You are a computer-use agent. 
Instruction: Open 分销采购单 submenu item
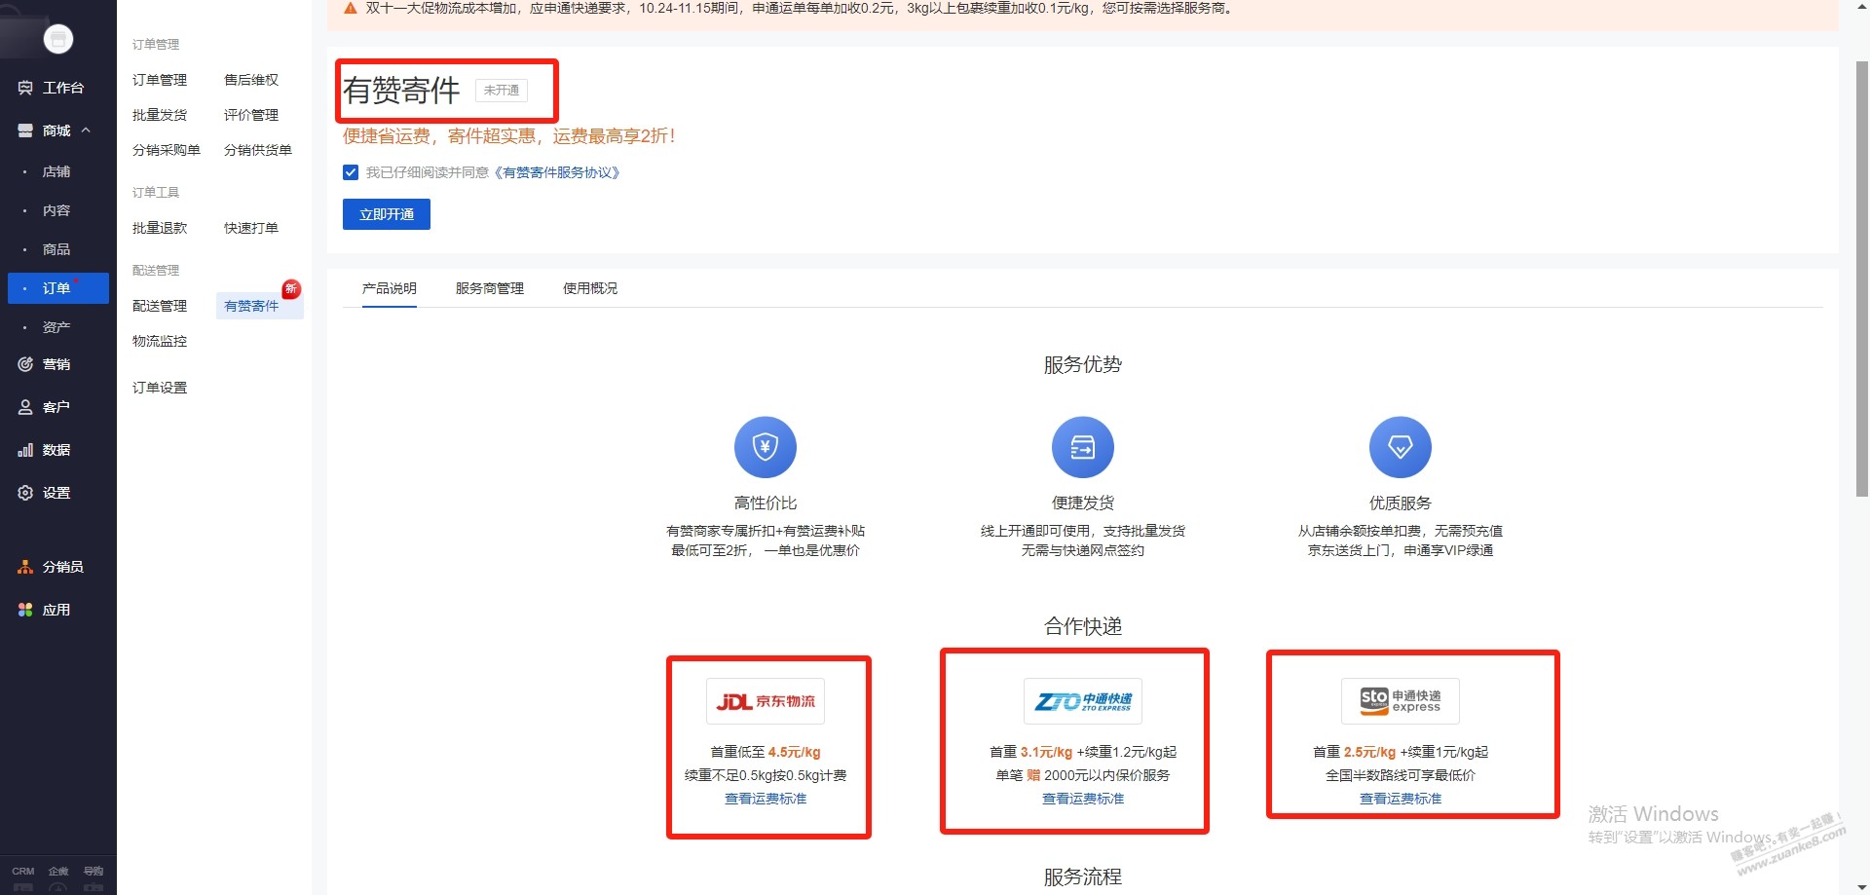167,150
